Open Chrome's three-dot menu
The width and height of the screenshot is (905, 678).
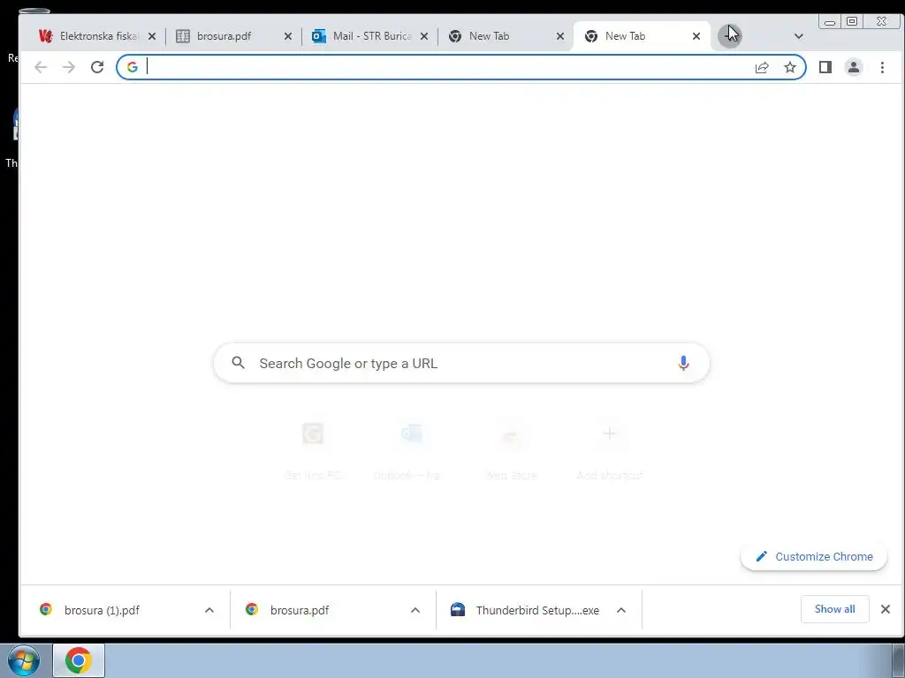(882, 67)
